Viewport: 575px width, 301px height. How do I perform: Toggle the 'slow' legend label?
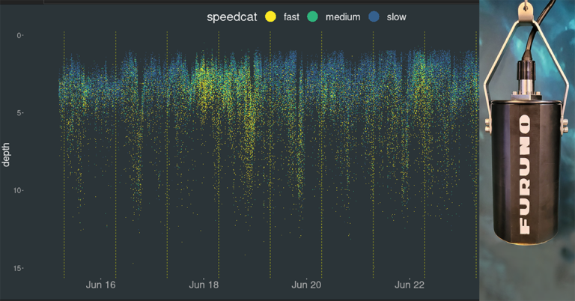(x=396, y=16)
